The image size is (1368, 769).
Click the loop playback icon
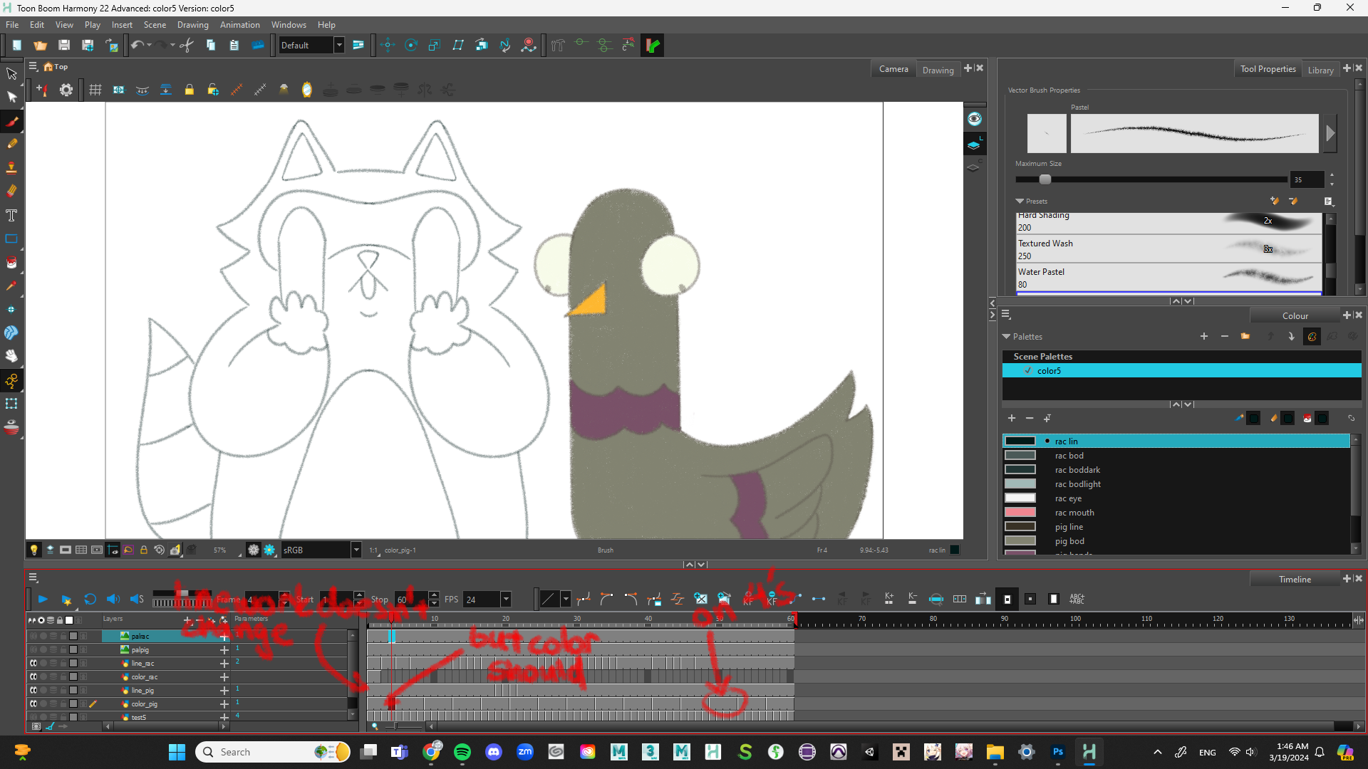coord(90,599)
